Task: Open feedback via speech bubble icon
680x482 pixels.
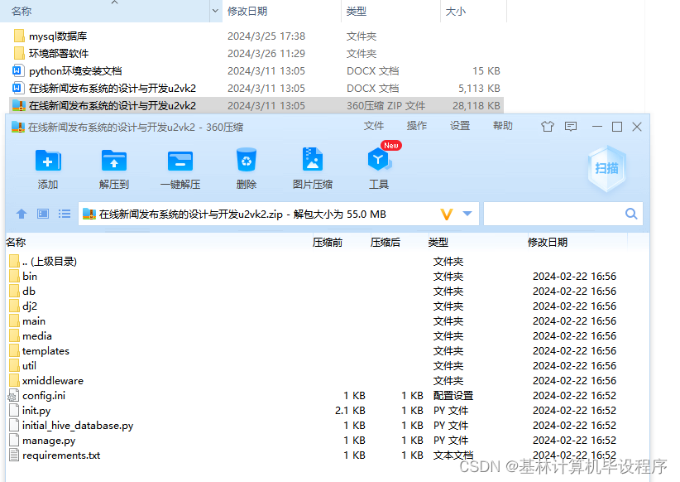Action: click(571, 126)
